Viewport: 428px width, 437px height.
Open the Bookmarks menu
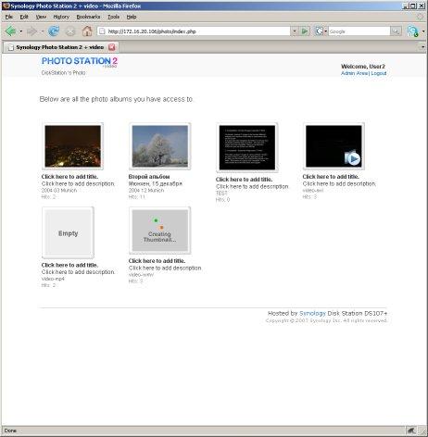(88, 17)
